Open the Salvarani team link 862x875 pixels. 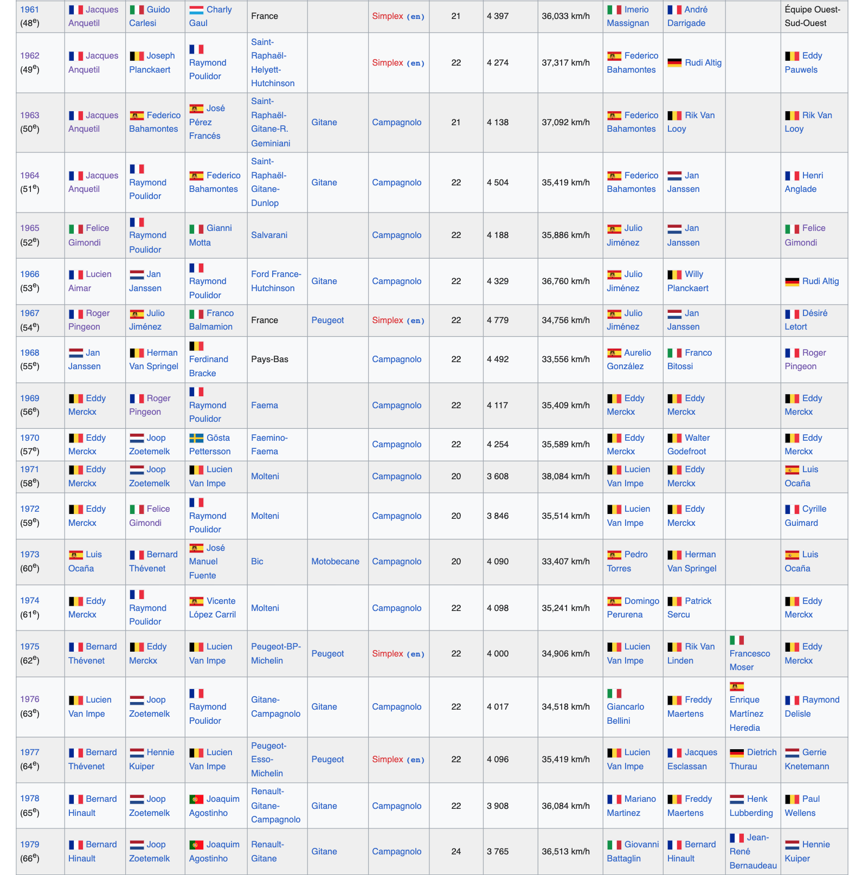click(269, 235)
